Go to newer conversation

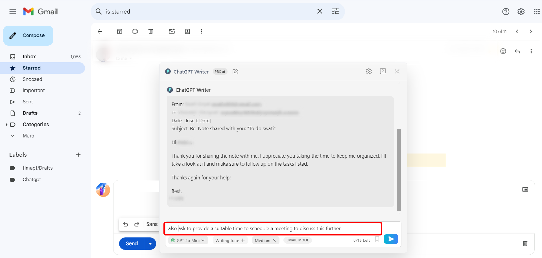517,32
